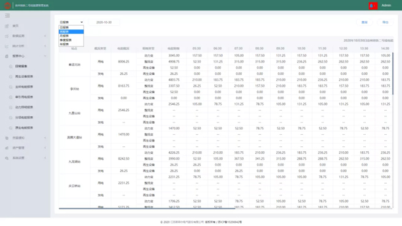402x226 pixels.
Task: Open the report type dropdown (日报表)
Action: [71, 22]
